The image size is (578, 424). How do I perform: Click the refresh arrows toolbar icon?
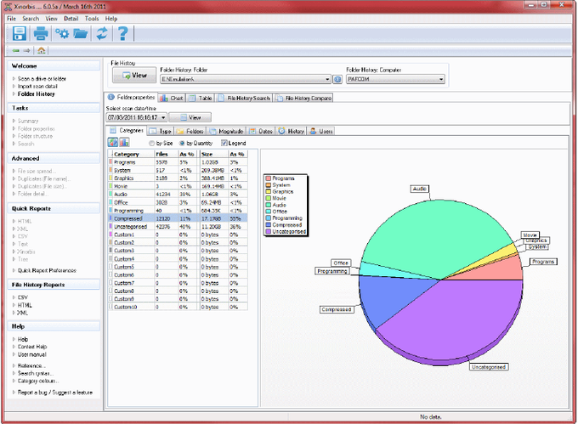coord(102,34)
